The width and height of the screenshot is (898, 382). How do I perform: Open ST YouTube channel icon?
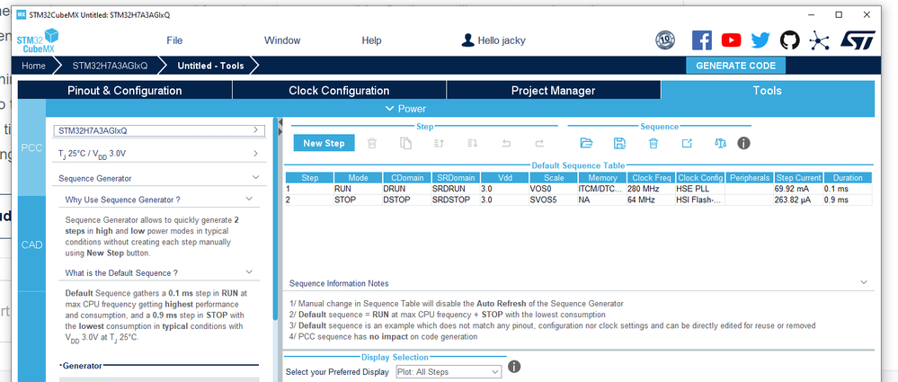tap(731, 40)
